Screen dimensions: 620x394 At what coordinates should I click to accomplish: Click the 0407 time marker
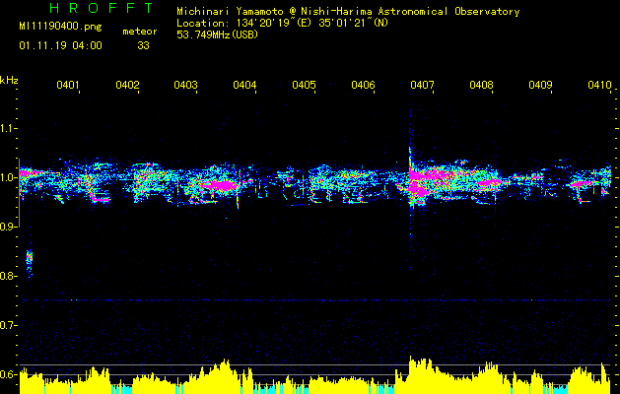pyautogui.click(x=422, y=85)
